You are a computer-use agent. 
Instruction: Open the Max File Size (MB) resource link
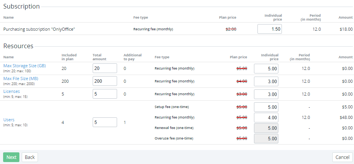(x=21, y=79)
